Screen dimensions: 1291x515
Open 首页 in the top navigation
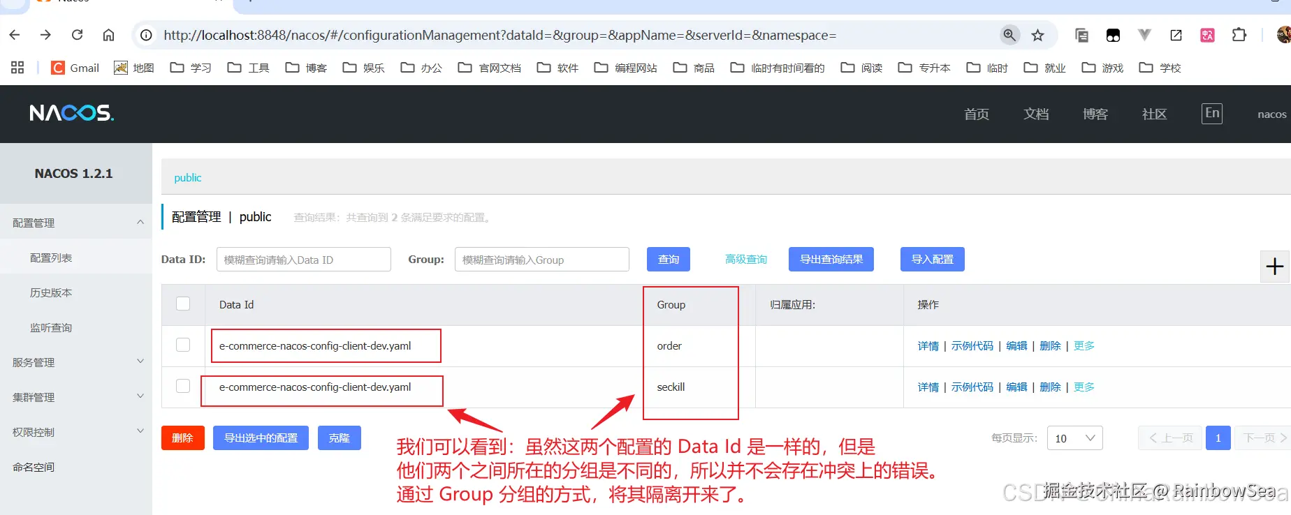pos(977,114)
